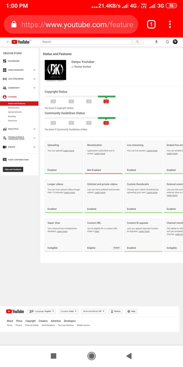Tap the browser tab count icon
The height and width of the screenshot is (367, 183).
pos(151,24)
